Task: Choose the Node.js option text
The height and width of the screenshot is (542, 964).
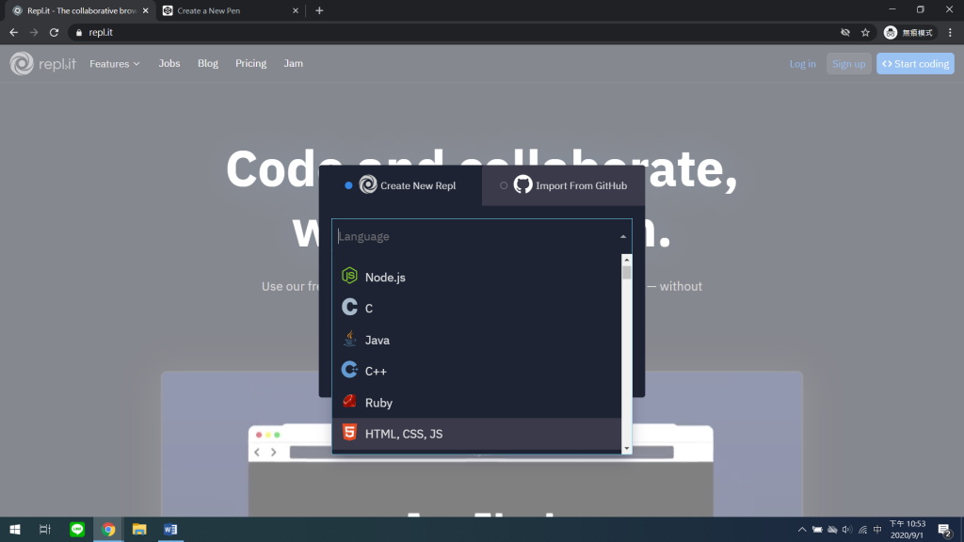Action: [x=385, y=278]
